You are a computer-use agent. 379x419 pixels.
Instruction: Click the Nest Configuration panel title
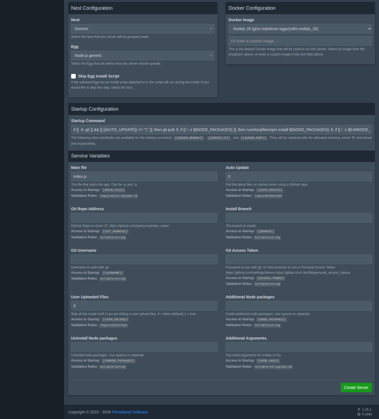point(92,8)
